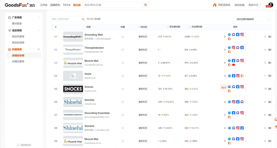The width and height of the screenshot is (277, 148).
Task: Click the back-to-top arrow button
Action: [x=275, y=127]
